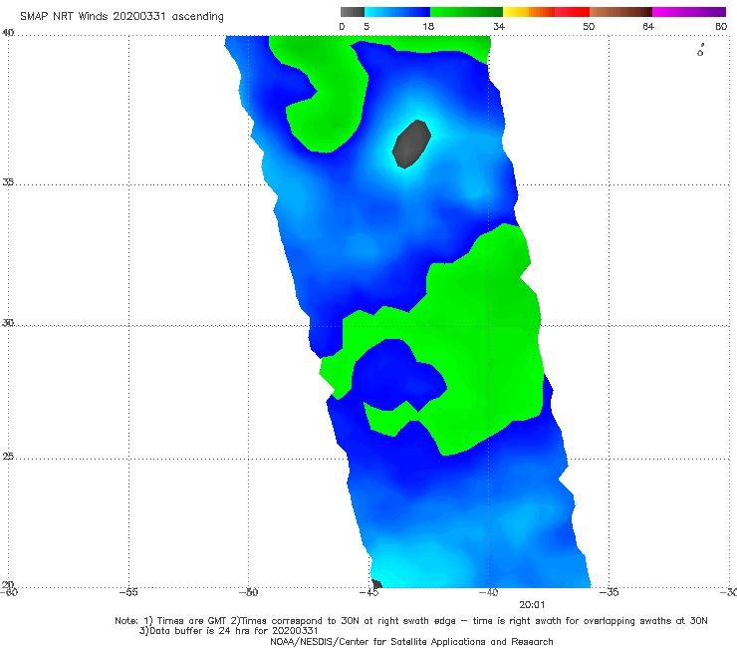Click the blue segment of the wind color bar
Viewport: 737px width, 648px height.
click(397, 12)
